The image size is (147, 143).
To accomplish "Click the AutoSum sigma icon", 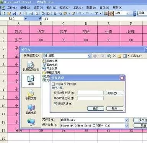I will point(96,13).
